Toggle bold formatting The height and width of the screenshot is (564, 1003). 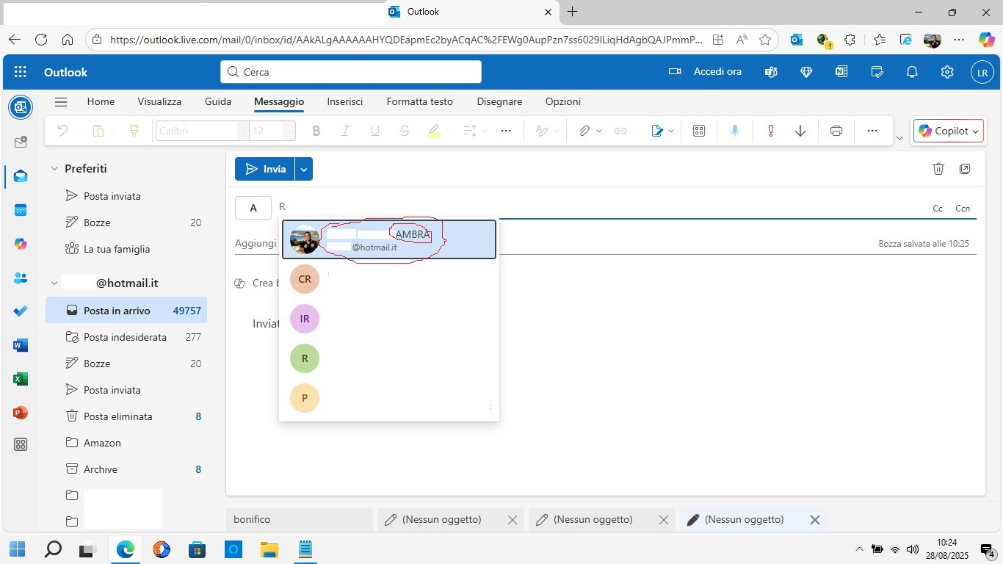click(316, 131)
